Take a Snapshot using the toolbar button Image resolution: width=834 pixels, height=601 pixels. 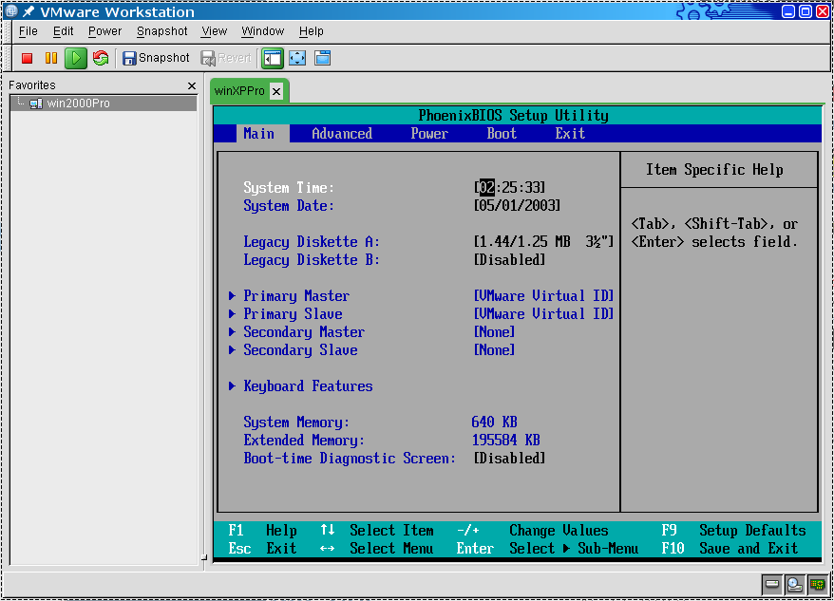156,58
